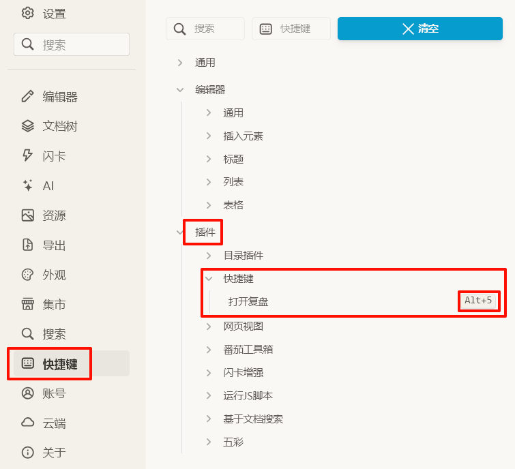515x469 pixels.
Task: Focus the sidebar 搜索 input field
Action: coord(72,44)
